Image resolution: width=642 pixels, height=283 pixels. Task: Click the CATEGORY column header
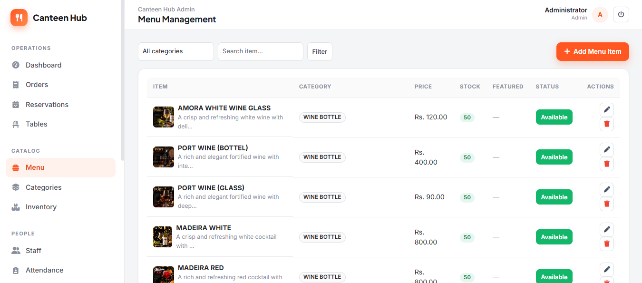click(315, 87)
